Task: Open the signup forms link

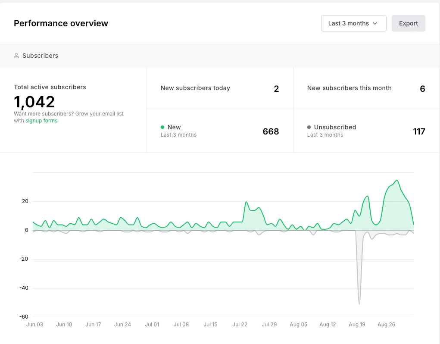Action: pyautogui.click(x=41, y=121)
